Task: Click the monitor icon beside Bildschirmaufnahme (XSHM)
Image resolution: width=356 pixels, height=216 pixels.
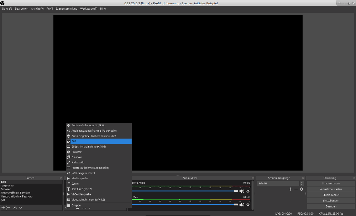Action: click(x=68, y=147)
